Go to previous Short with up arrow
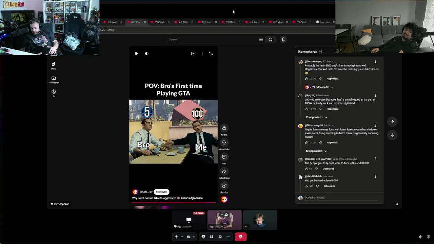The height and width of the screenshot is (244, 434). pyautogui.click(x=392, y=122)
